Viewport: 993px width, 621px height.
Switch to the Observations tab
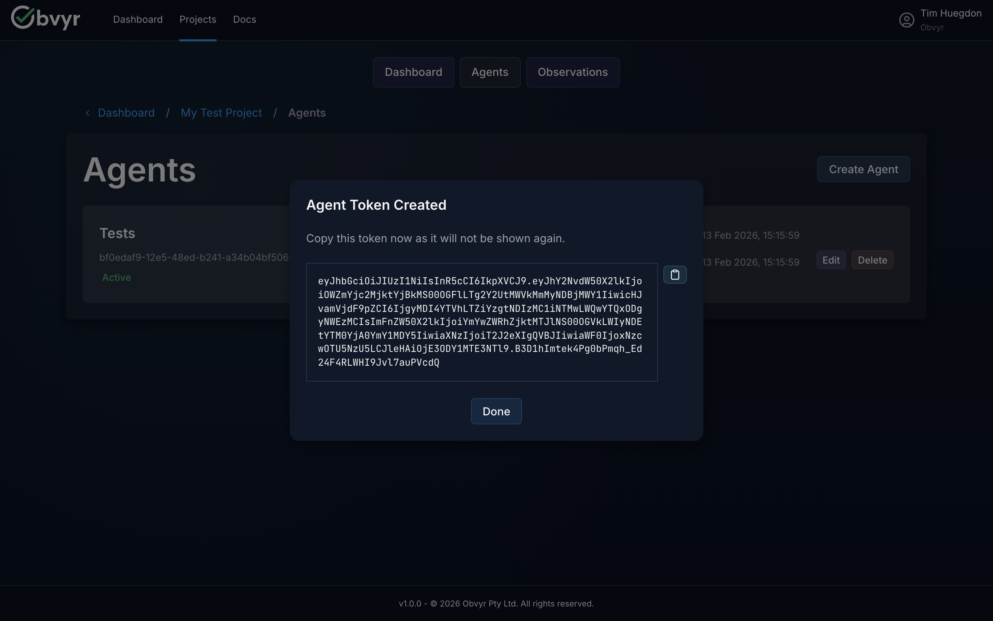[x=572, y=72]
